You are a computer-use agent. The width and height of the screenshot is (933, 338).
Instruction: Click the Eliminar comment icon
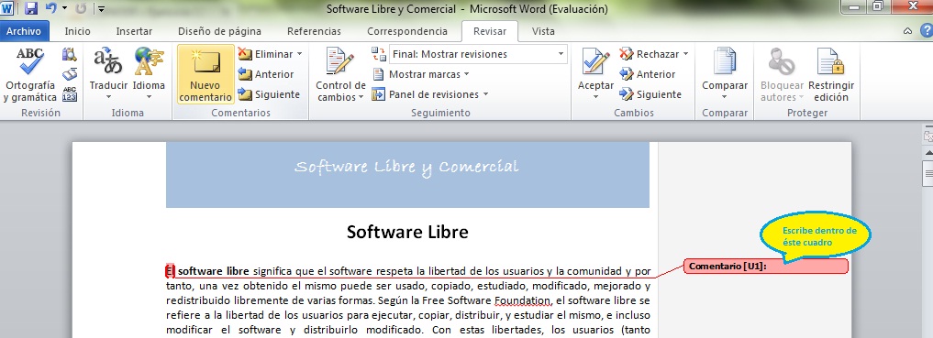click(245, 54)
